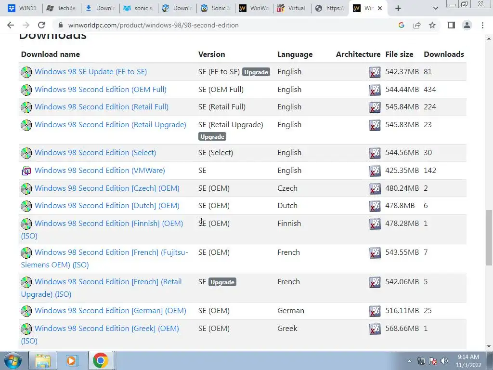Image resolution: width=493 pixels, height=370 pixels.
Task: Launch media player from taskbar
Action: (72, 360)
